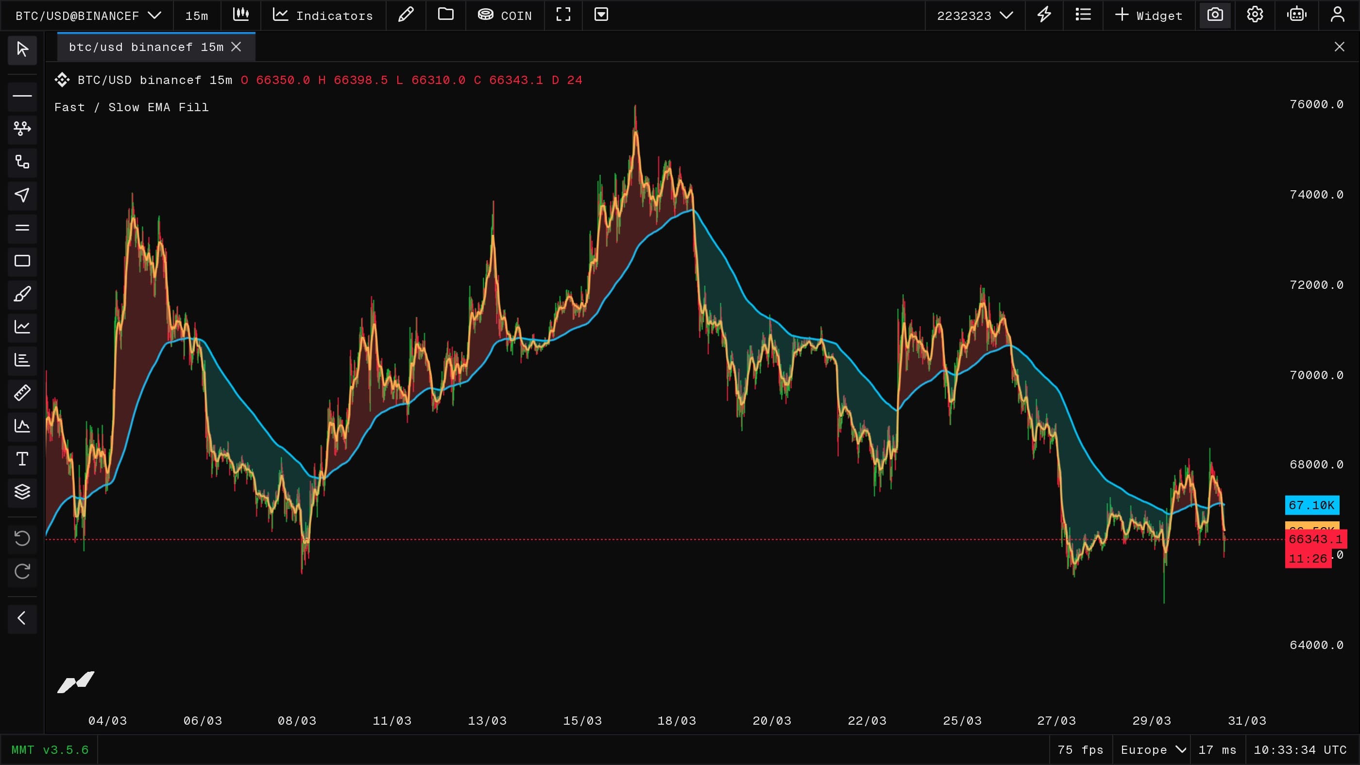Change the 15m timeframe selector

[x=196, y=16]
